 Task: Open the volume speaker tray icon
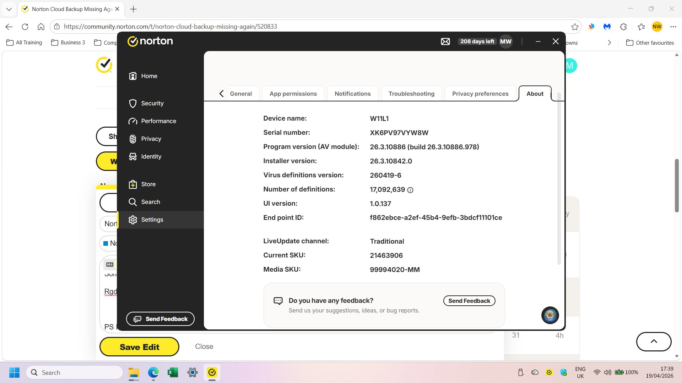click(608, 372)
